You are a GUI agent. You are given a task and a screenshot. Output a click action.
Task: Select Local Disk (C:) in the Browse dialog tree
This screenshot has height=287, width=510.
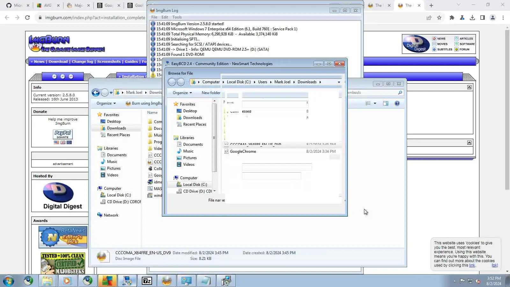[x=195, y=185]
